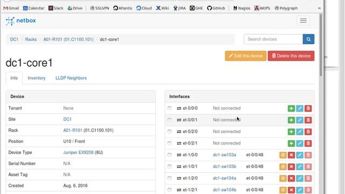Add connection to et-0/0/1 interface
345x194 pixels.
click(291, 120)
